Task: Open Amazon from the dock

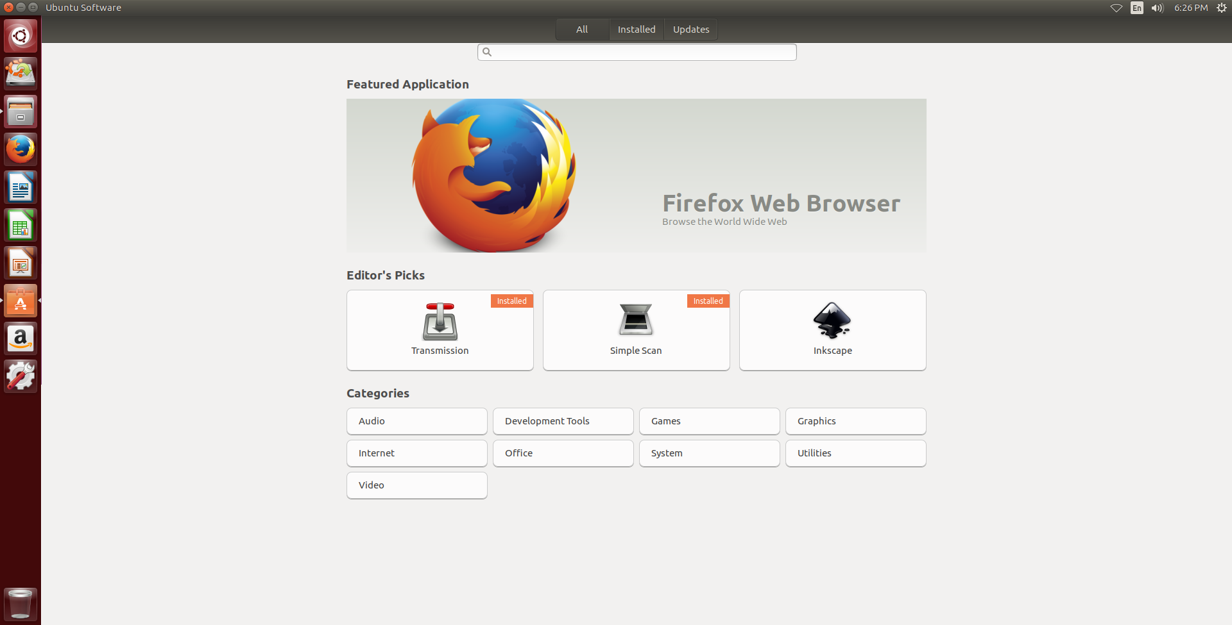Action: [x=21, y=338]
